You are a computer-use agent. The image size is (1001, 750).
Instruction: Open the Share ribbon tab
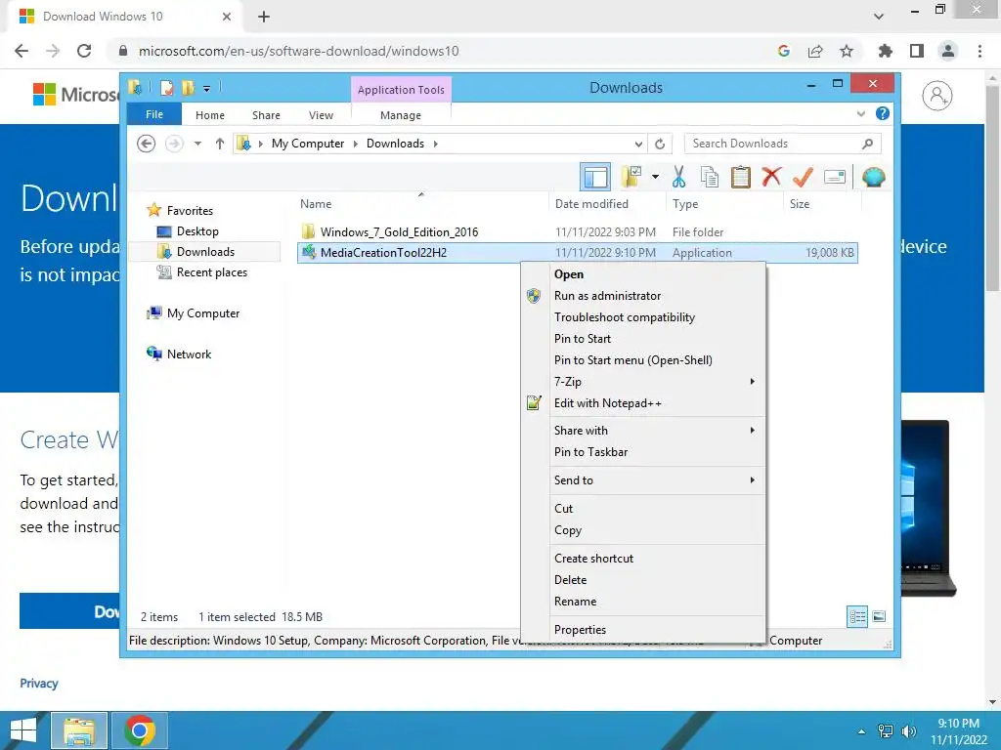[x=266, y=115]
